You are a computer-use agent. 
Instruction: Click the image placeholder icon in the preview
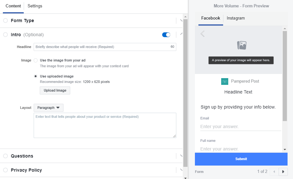coord(242,45)
